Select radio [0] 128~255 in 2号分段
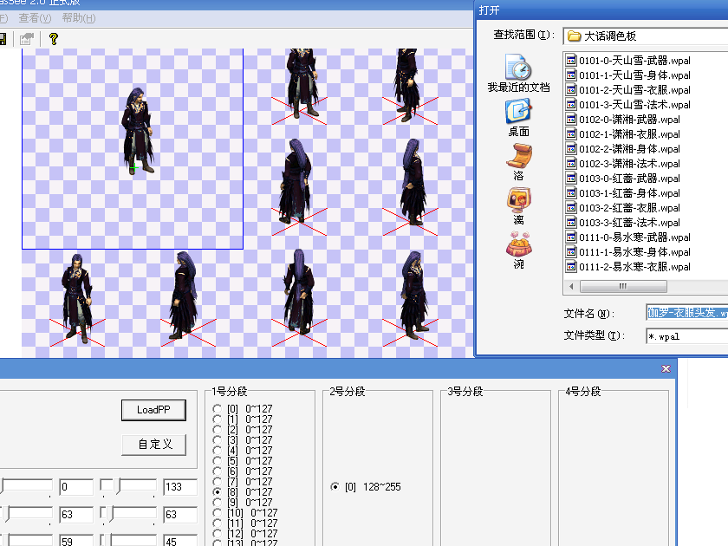This screenshot has width=728, height=546. [x=335, y=486]
